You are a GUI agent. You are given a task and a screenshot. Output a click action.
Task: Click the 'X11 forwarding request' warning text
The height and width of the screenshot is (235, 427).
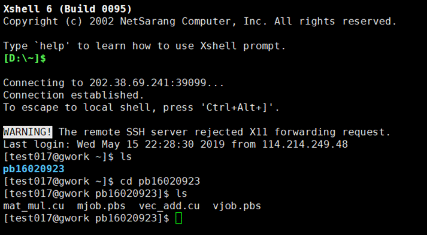tap(320, 132)
